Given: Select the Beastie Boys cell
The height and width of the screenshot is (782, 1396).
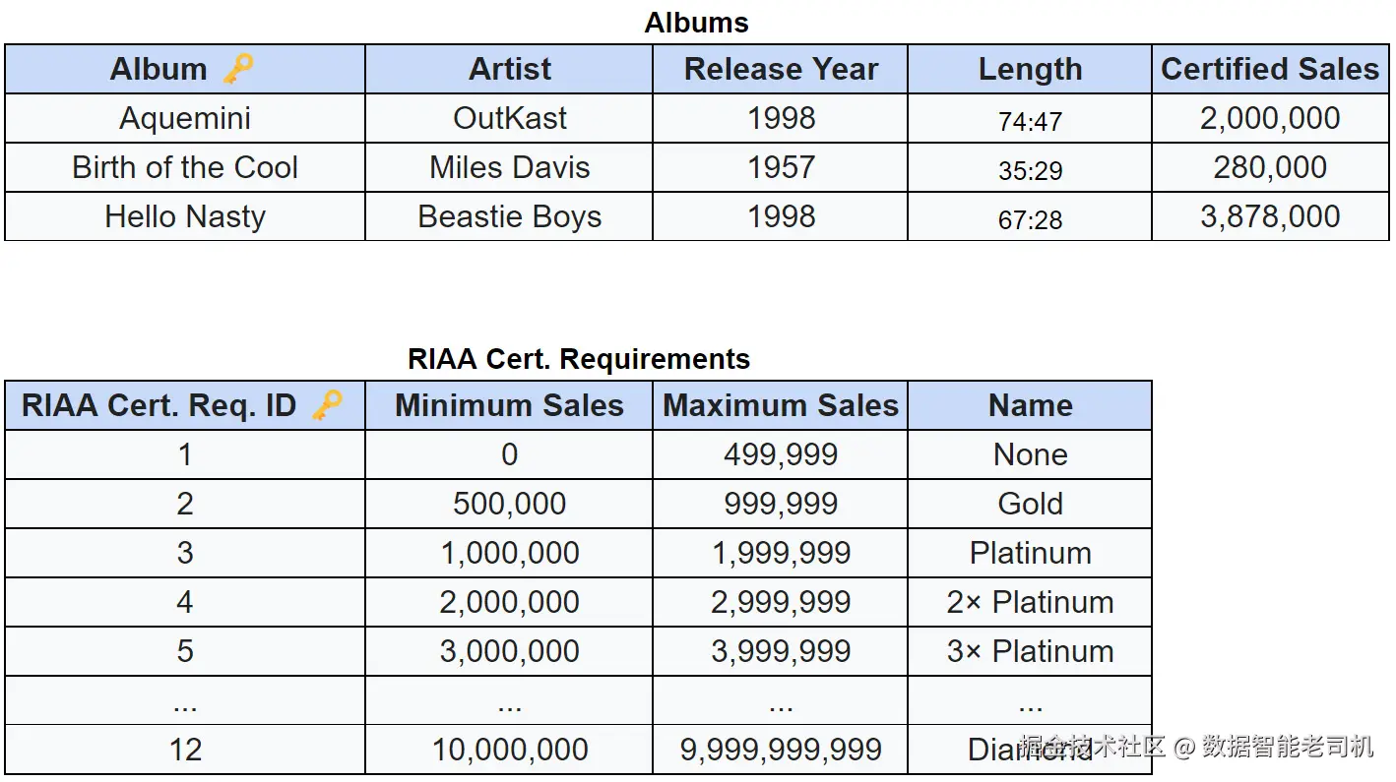Looking at the screenshot, I should coord(509,216).
